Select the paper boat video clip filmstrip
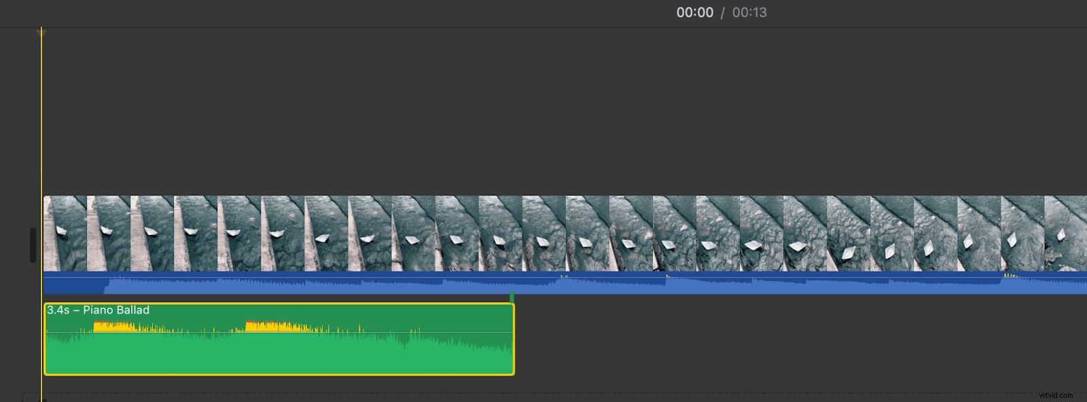The image size is (1087, 402). click(565, 234)
